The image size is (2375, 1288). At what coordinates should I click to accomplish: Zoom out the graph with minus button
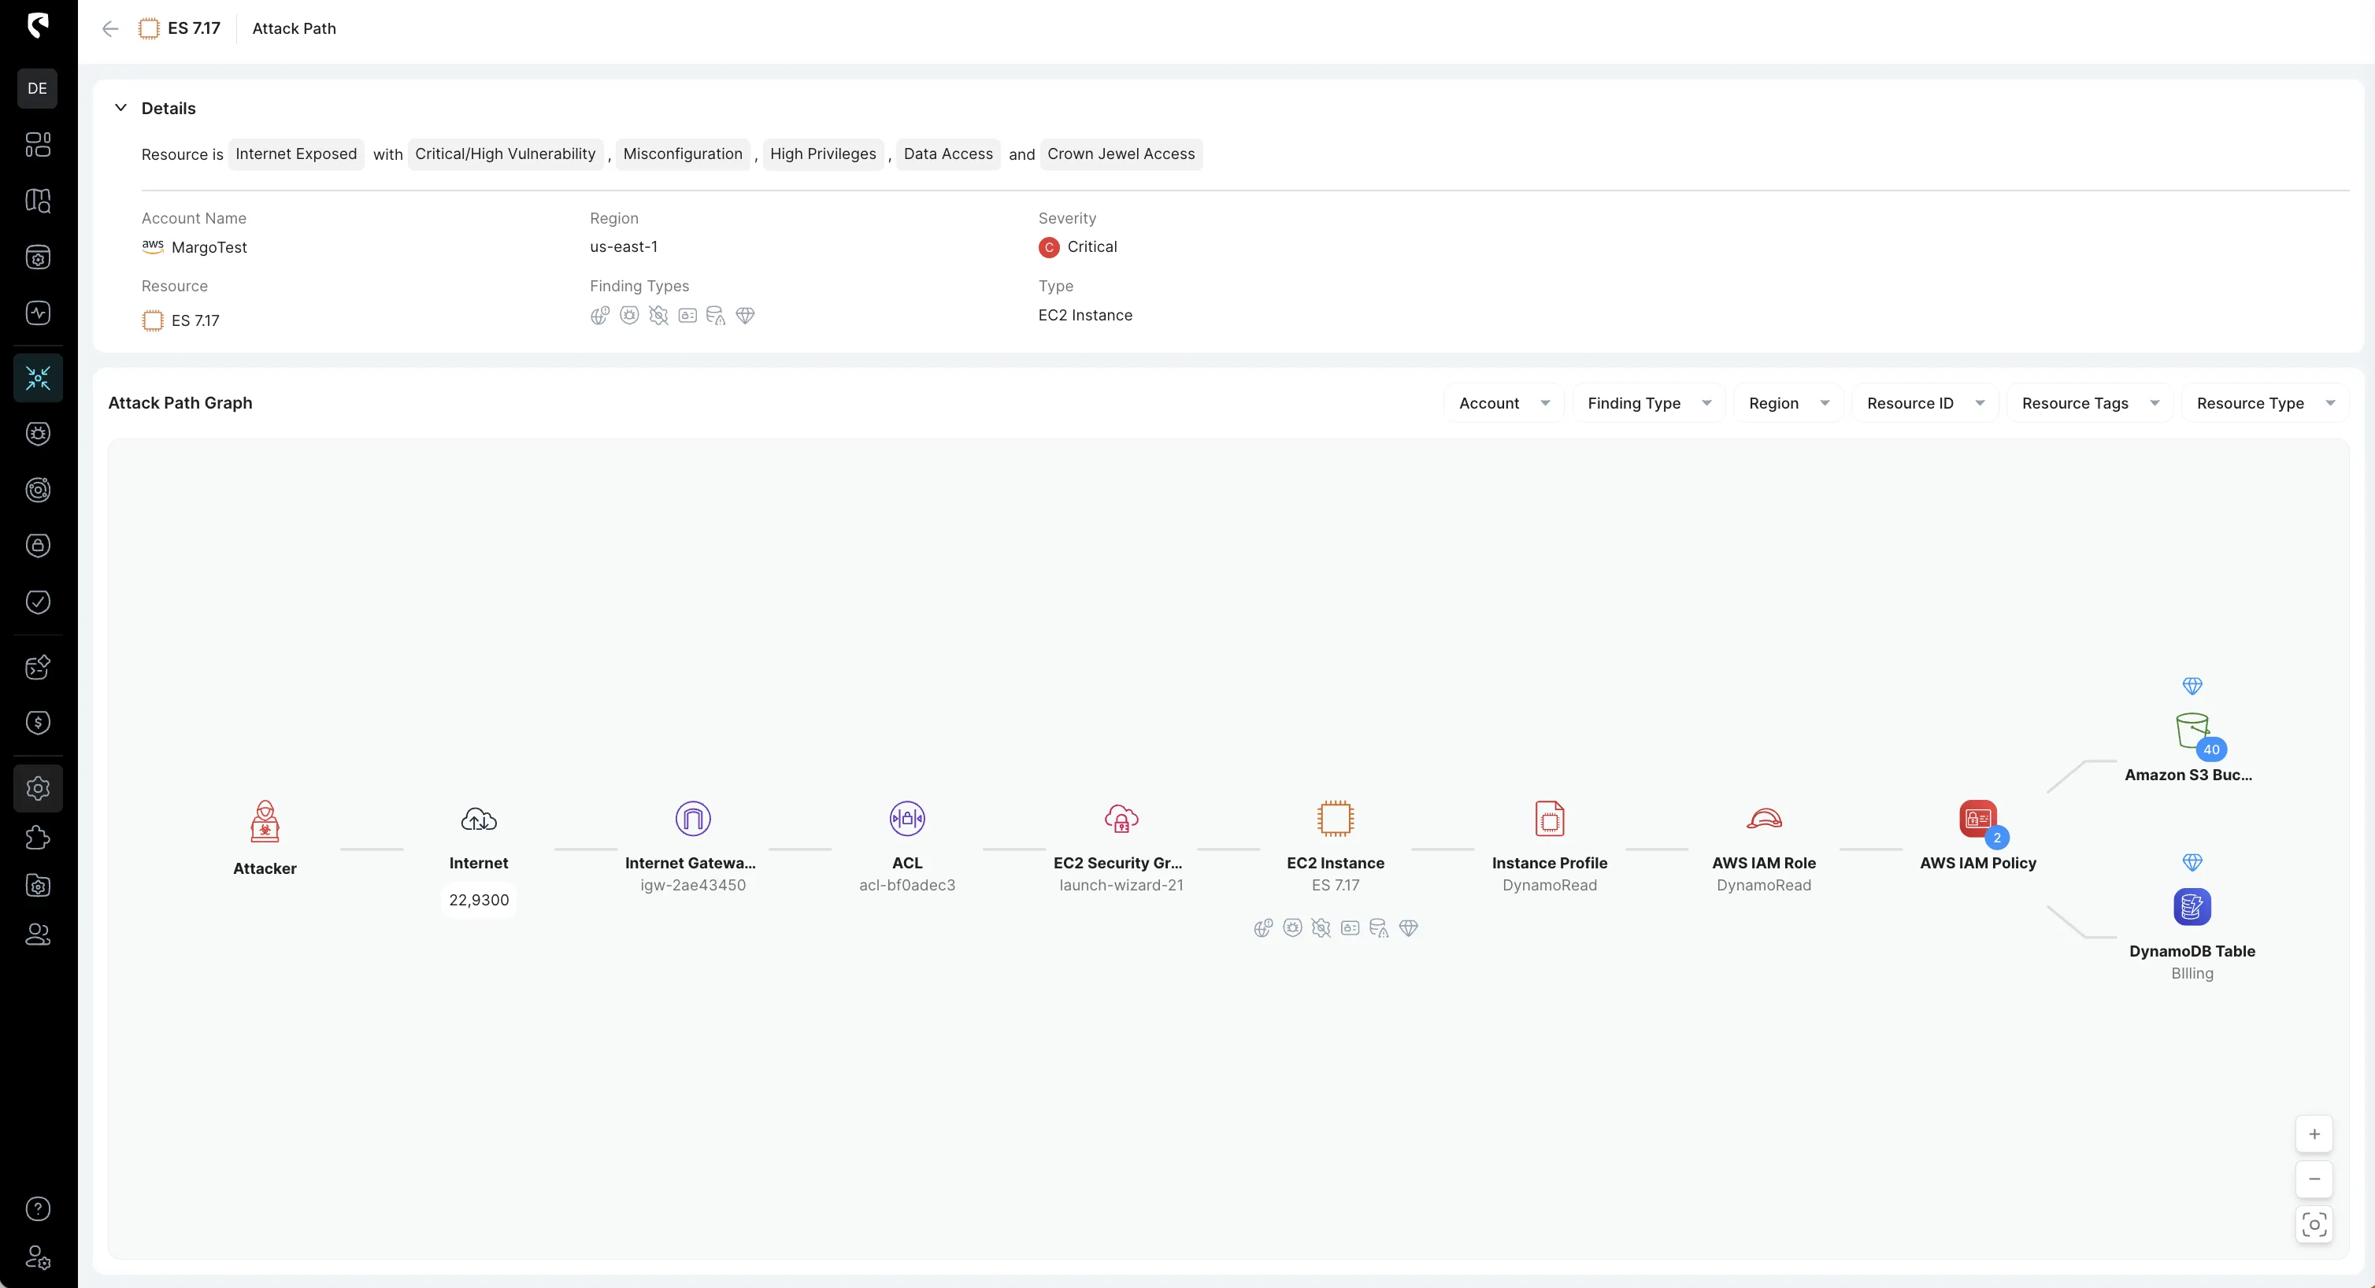(2314, 1179)
